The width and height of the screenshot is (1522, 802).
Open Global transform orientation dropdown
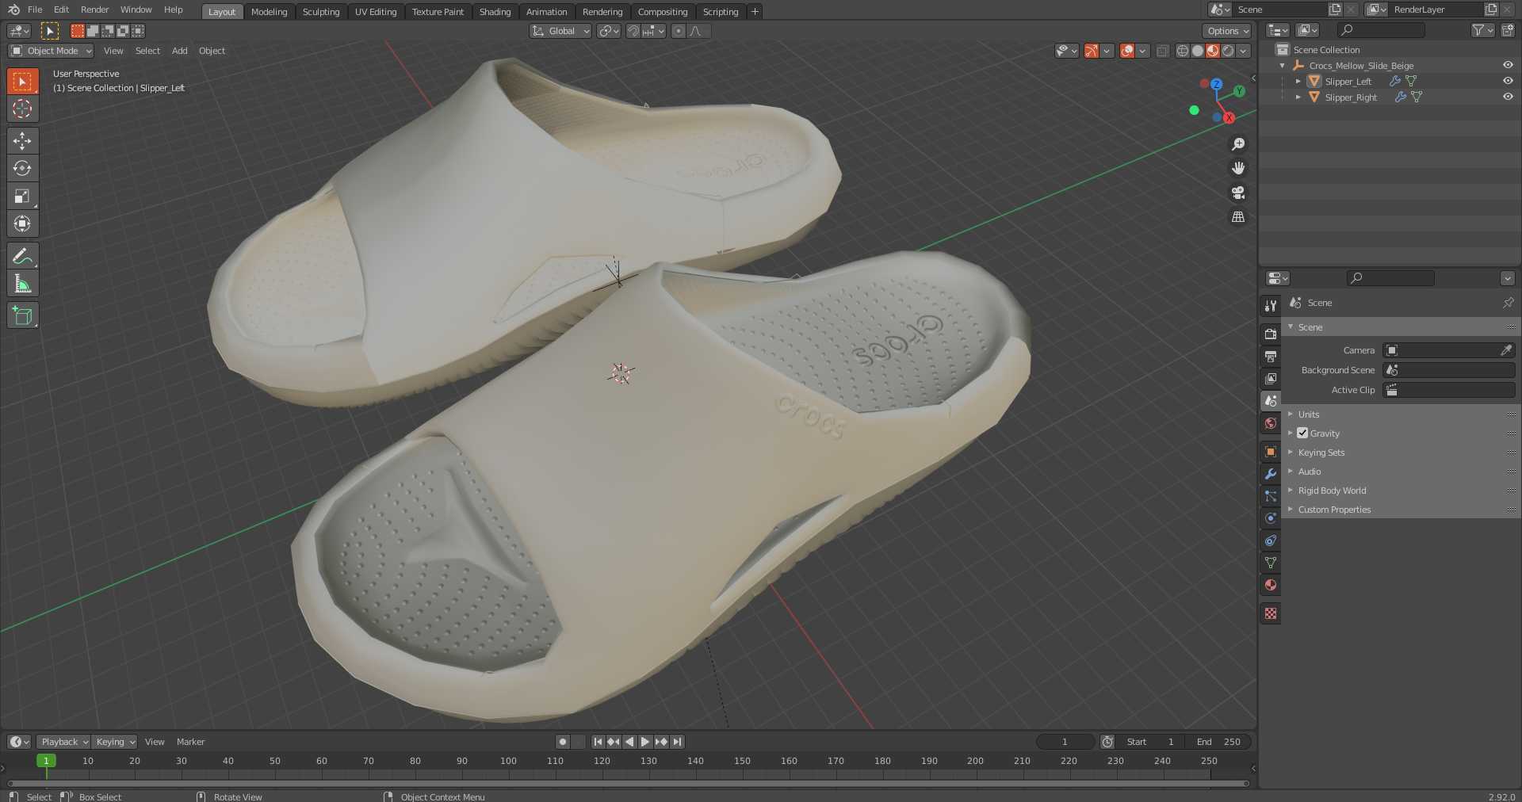pyautogui.click(x=561, y=31)
